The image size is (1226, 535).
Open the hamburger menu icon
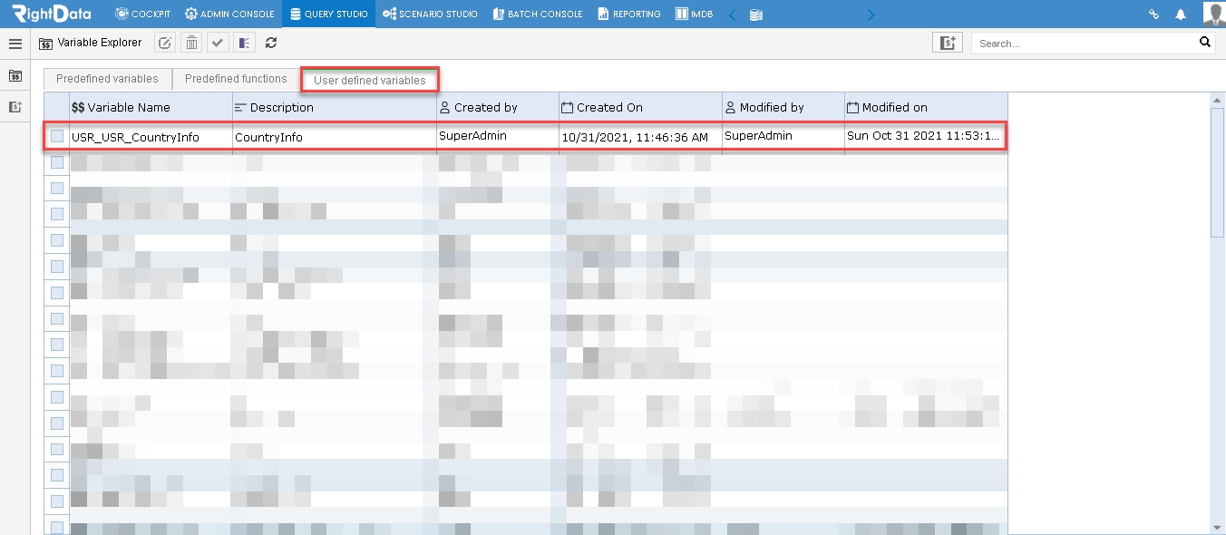coord(15,43)
